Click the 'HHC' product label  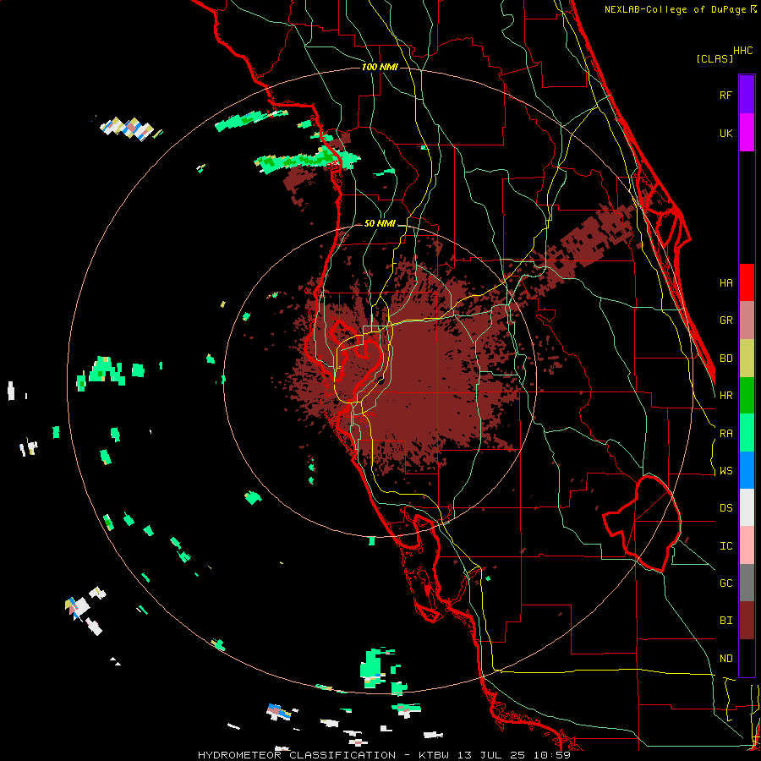point(743,51)
